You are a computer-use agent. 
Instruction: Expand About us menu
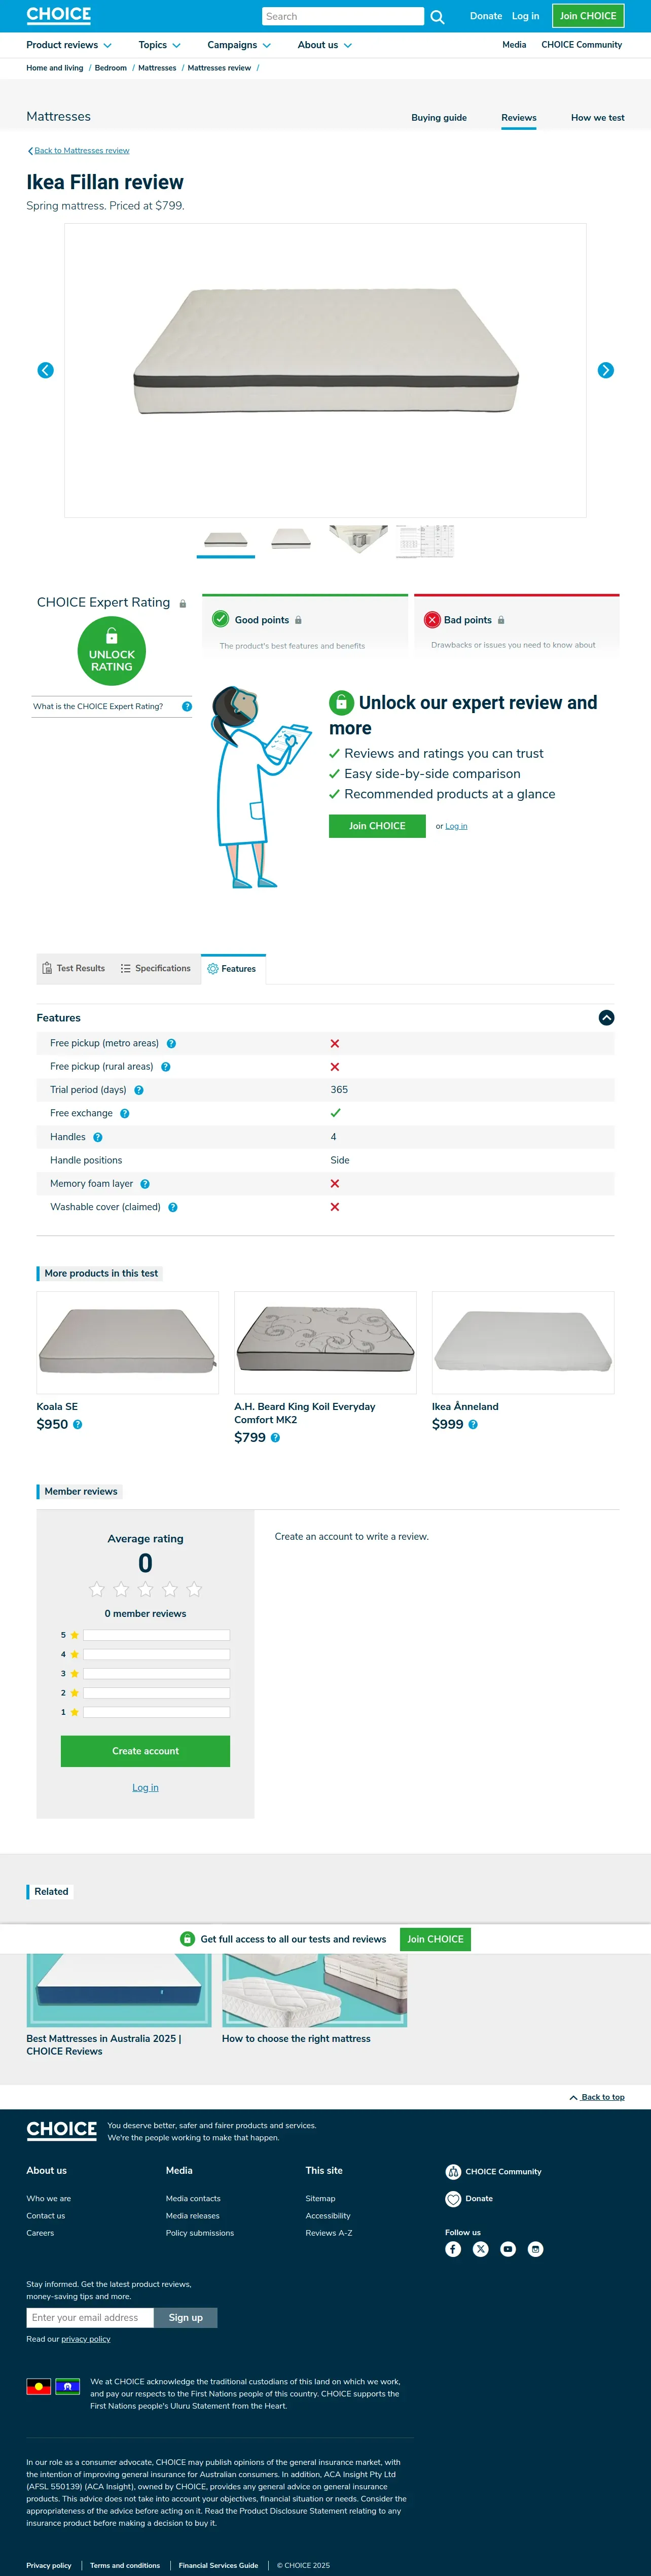[325, 45]
